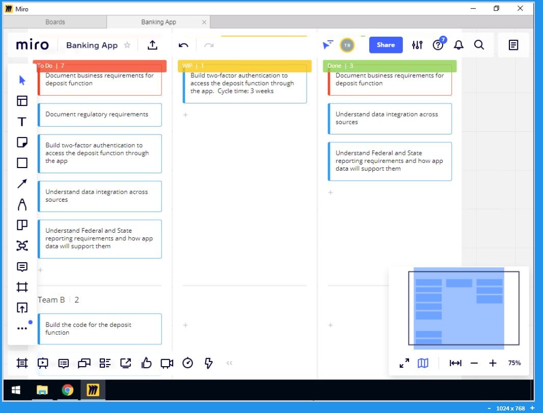Add card with plus under WIP card
The width and height of the screenshot is (543, 413).
tap(185, 115)
